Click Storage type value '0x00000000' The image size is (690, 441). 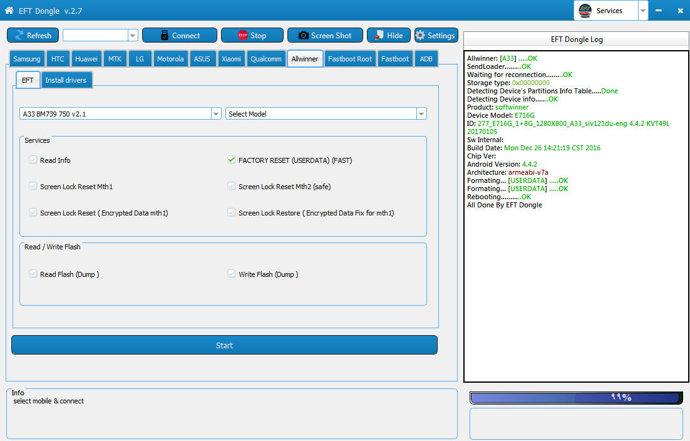531,83
